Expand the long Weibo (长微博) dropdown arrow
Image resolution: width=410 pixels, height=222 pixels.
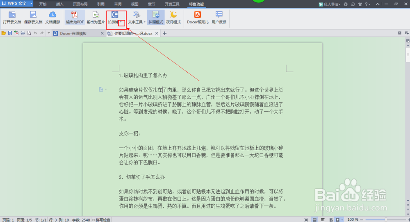121,22
